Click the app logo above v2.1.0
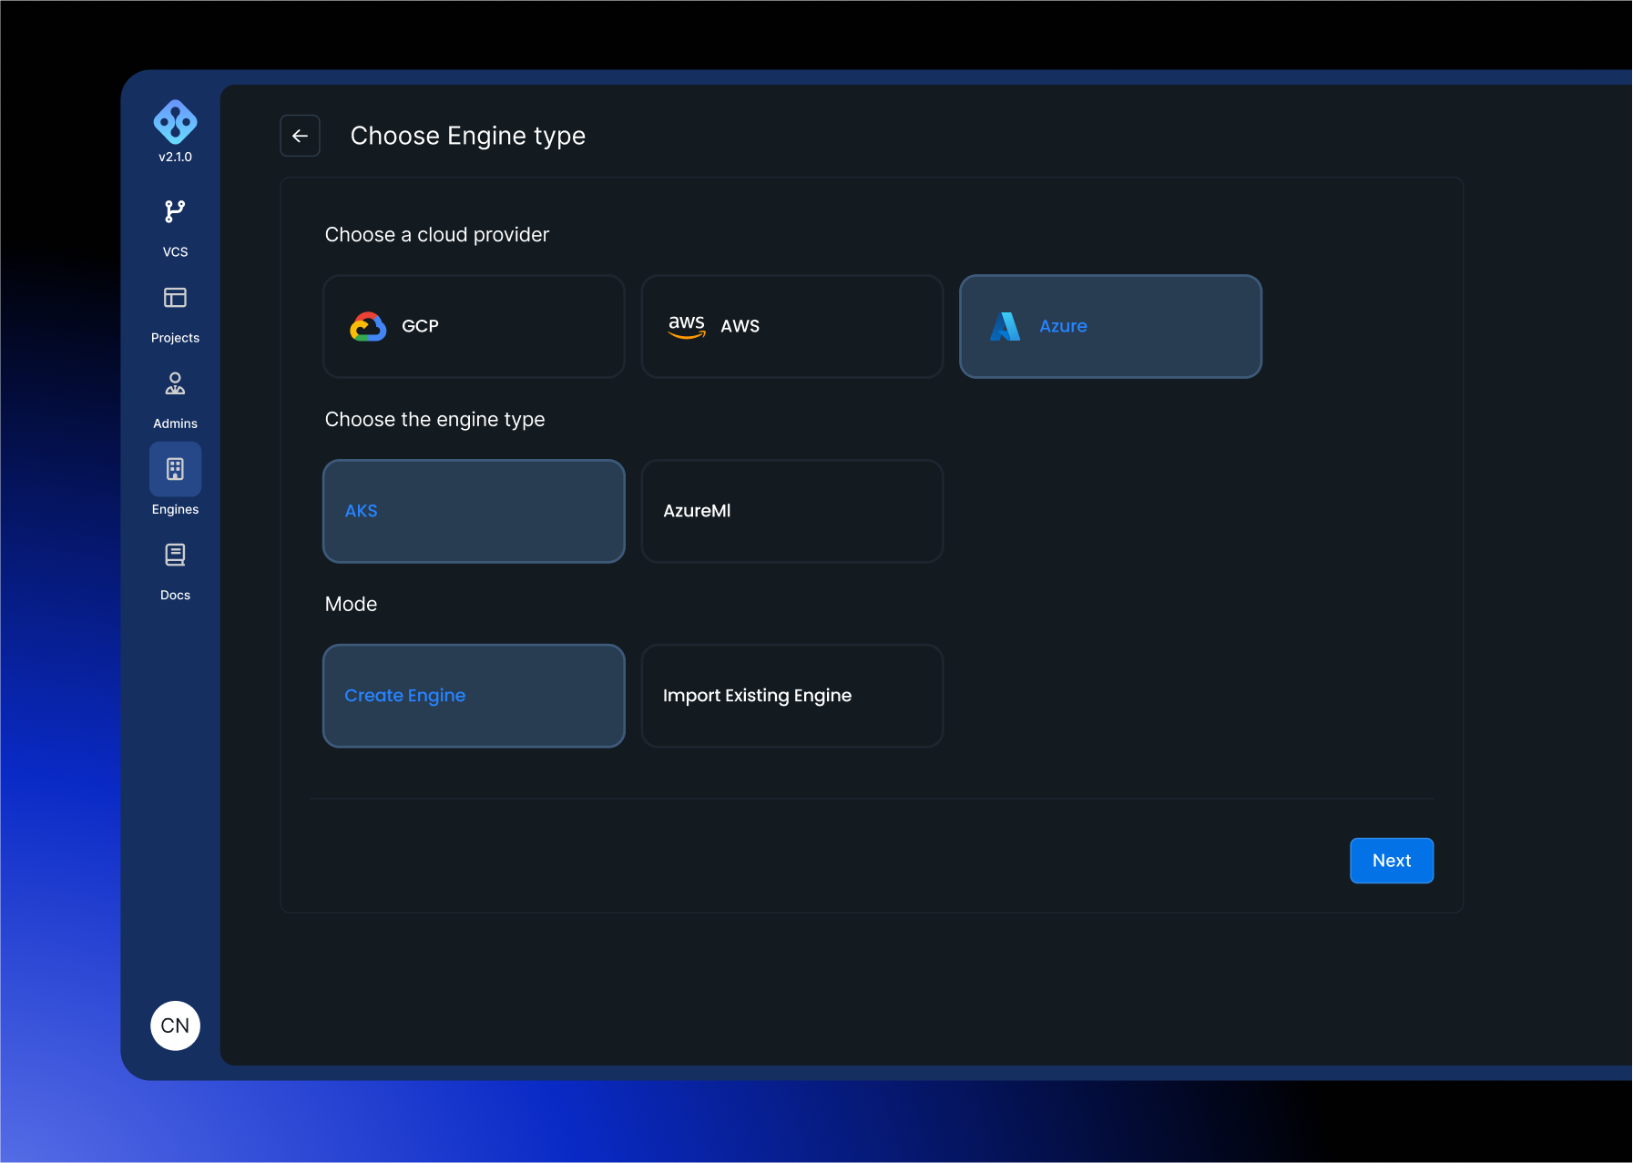This screenshot has width=1633, height=1163. 175,122
